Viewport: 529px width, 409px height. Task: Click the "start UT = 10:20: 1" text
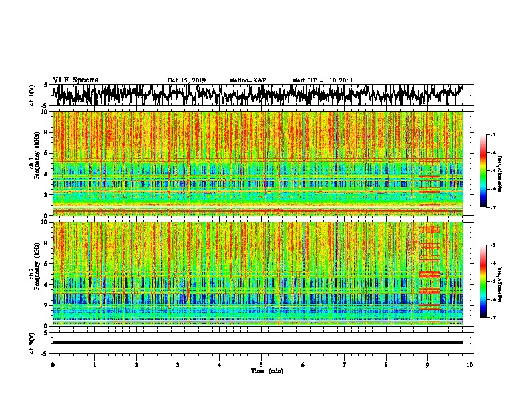[x=323, y=80]
